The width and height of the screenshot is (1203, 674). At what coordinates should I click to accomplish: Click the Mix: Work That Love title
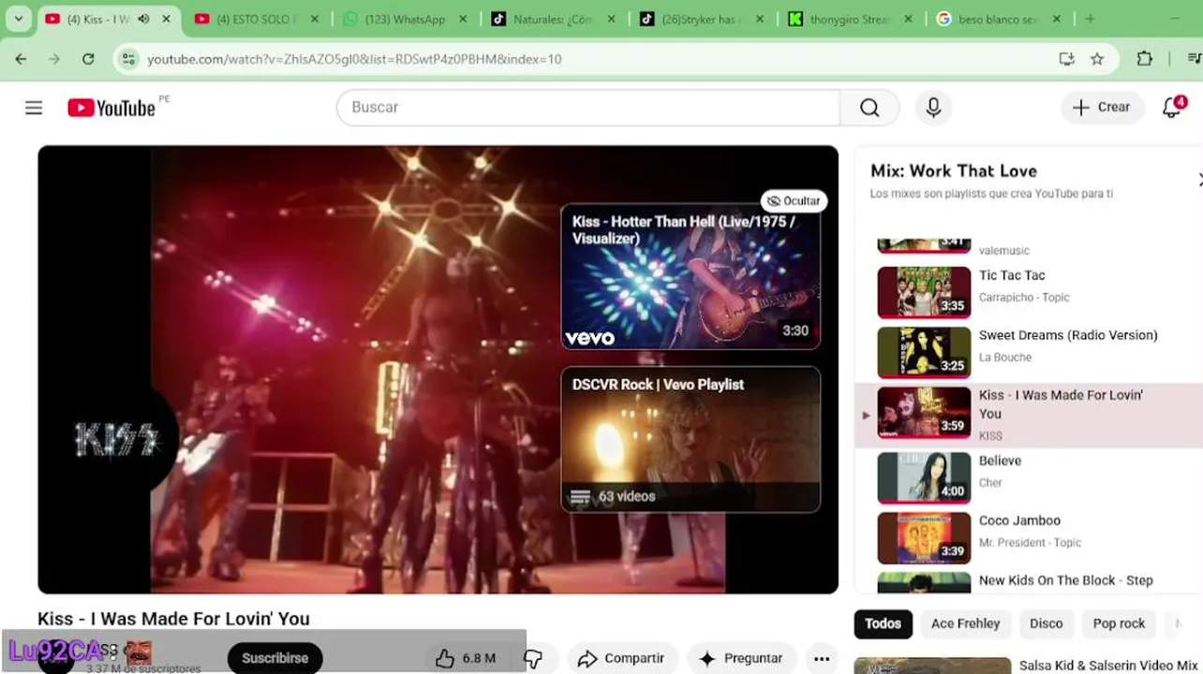tap(953, 171)
